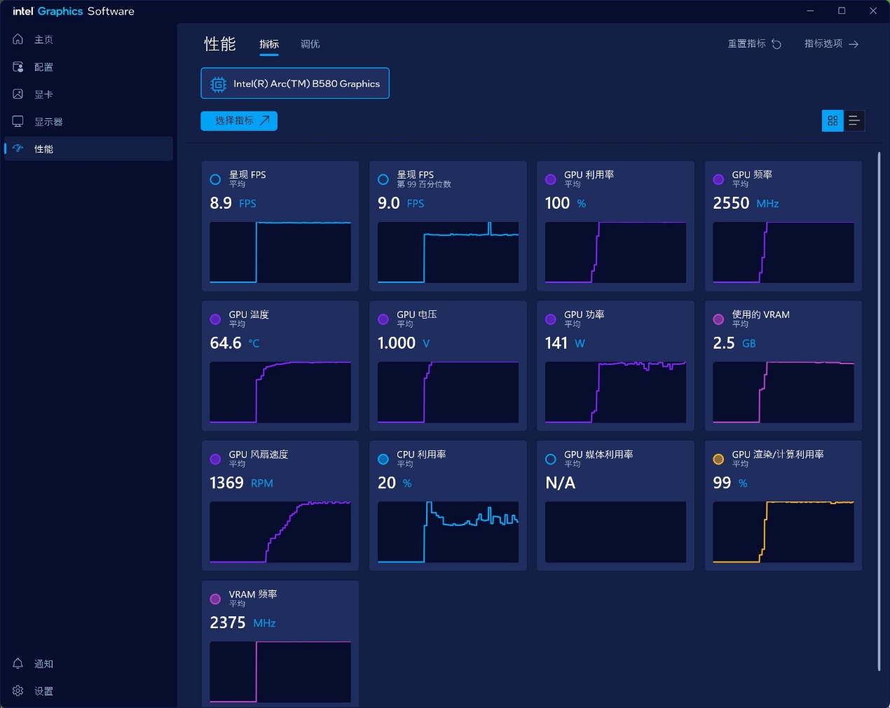The width and height of the screenshot is (890, 708).
Task: Click the 性能 page heading
Action: point(220,44)
